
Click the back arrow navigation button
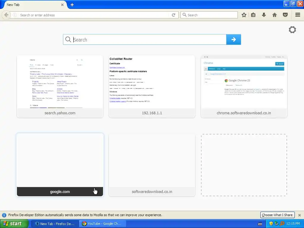[x=6, y=15]
